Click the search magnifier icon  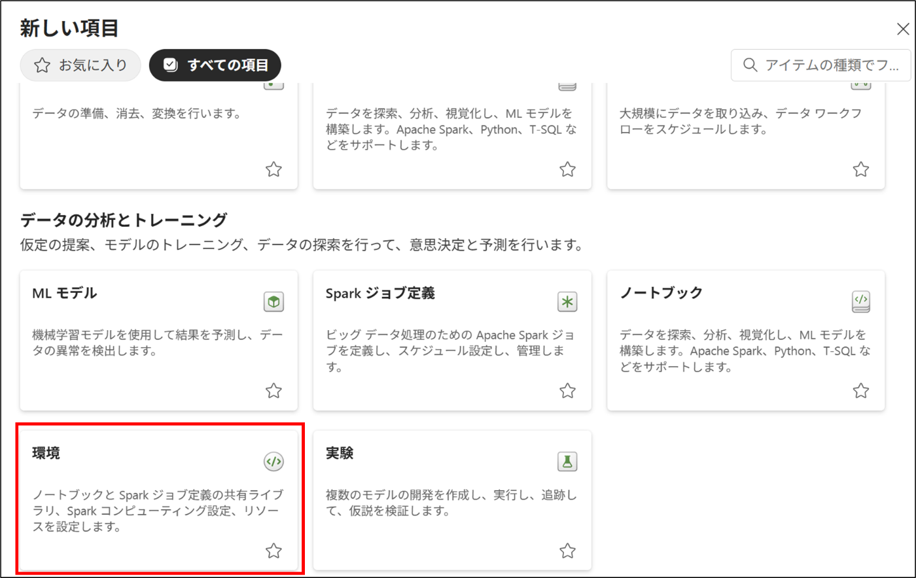pyautogui.click(x=750, y=65)
